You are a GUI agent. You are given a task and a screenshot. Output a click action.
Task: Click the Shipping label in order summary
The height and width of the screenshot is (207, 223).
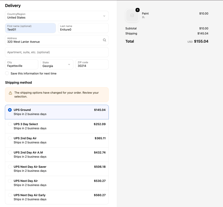131,34
